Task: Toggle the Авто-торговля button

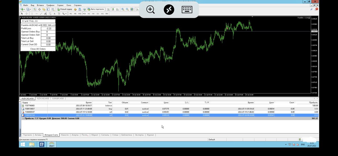Action: 96,9
